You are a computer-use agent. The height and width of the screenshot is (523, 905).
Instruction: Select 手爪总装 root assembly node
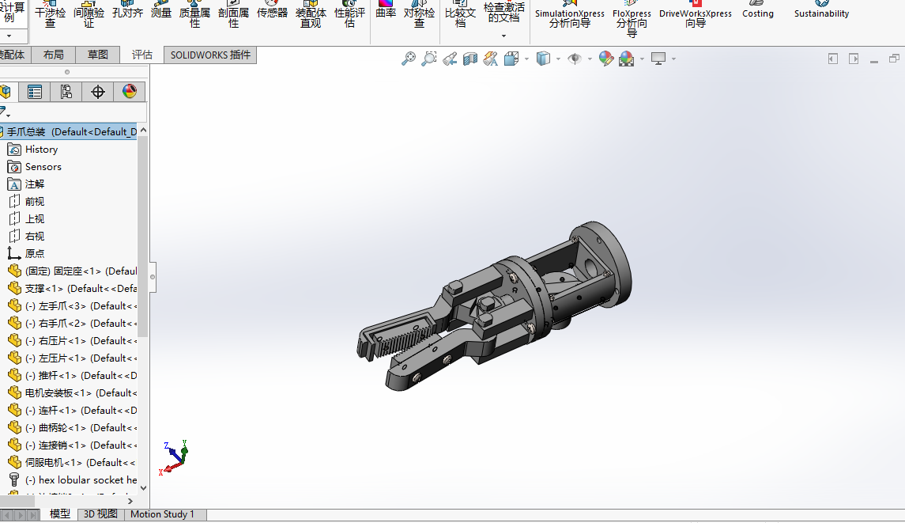(68, 132)
